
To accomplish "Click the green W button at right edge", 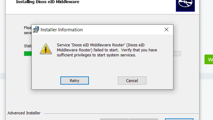I will pyautogui.click(x=209, y=59).
